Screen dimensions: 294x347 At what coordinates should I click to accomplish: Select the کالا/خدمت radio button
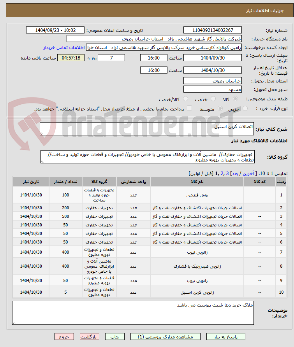tap(186, 99)
